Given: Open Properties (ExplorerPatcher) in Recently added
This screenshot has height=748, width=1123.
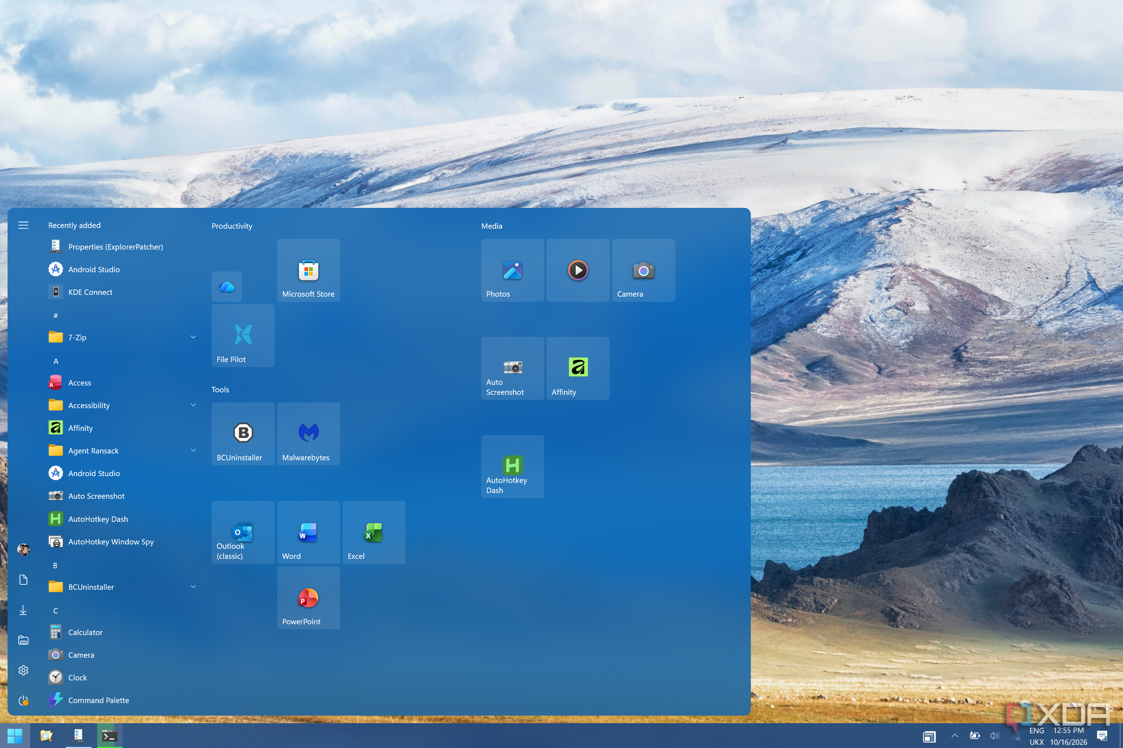Looking at the screenshot, I should (x=123, y=247).
